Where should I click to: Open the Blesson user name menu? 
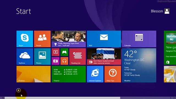click(x=157, y=11)
